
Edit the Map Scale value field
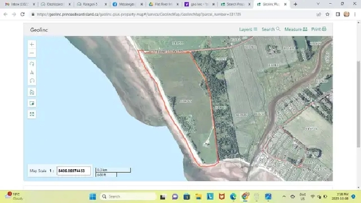pos(74,171)
